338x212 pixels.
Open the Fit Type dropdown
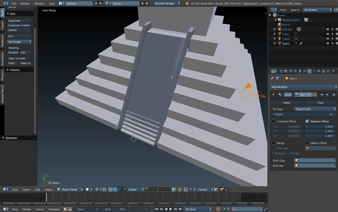click(315, 109)
